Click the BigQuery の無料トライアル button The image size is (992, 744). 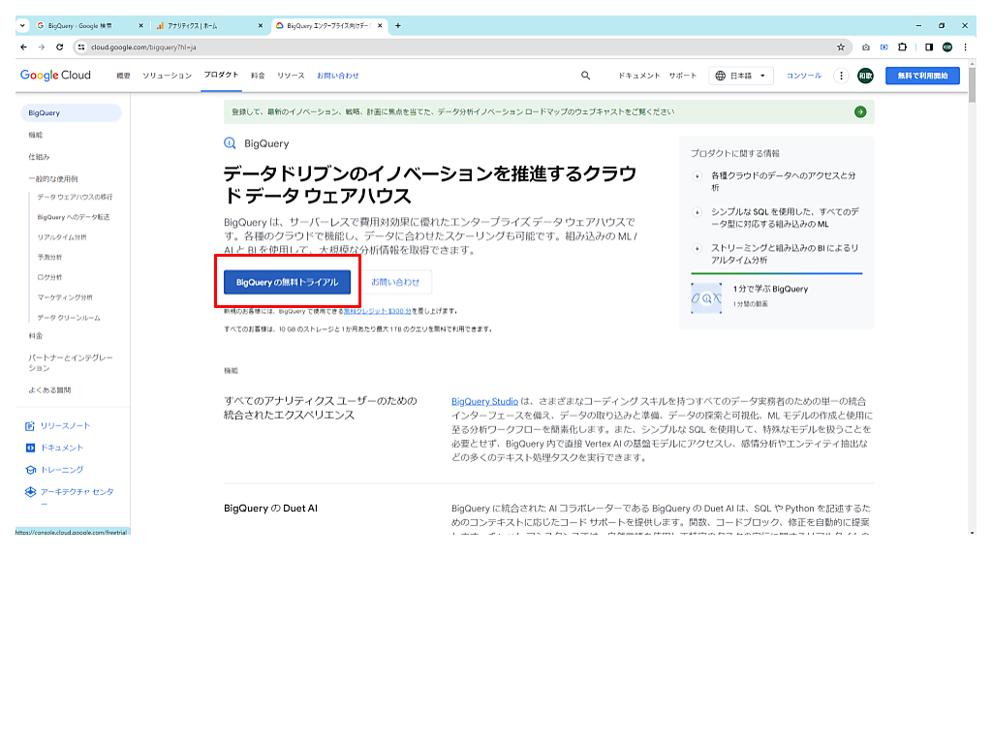pos(287,282)
